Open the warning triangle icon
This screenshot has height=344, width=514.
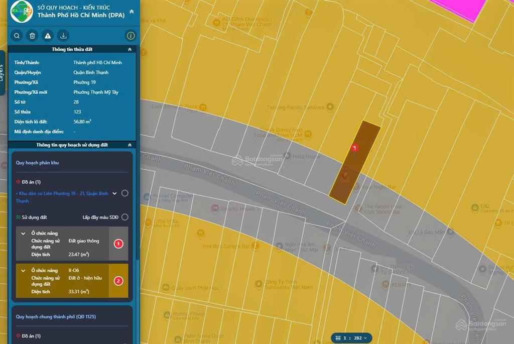pos(48,36)
